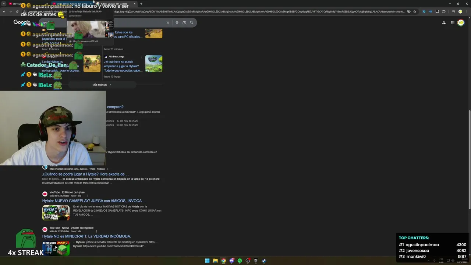Click the crossed-out eye icon in the address bar
471x265 pixels.
[x=409, y=11]
